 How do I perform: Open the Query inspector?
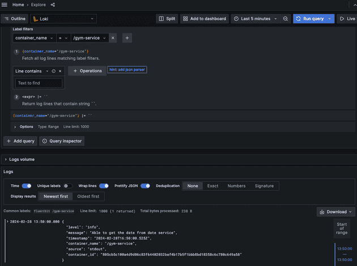coord(62,141)
